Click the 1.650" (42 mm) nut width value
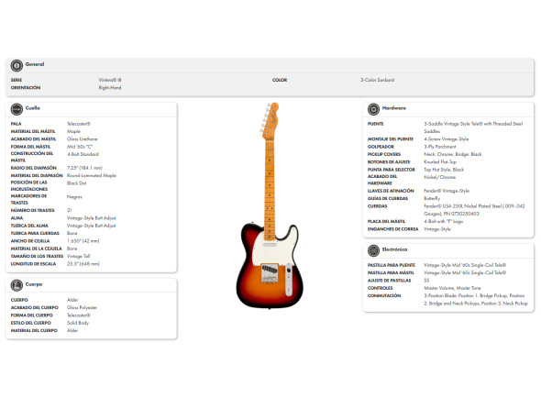 pos(83,241)
